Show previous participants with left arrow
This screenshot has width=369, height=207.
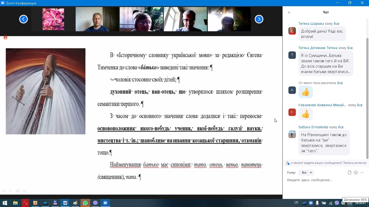24,19
